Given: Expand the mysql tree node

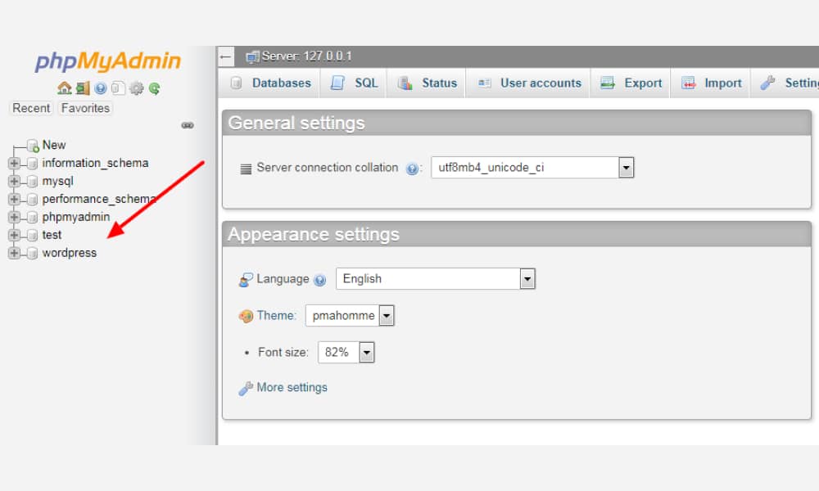Looking at the screenshot, I should click(x=14, y=181).
